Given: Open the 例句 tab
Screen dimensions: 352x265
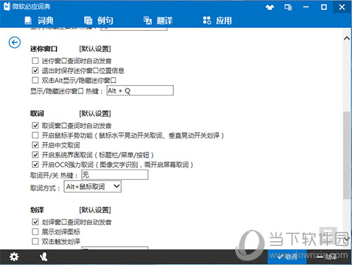Looking at the screenshot, I should click(99, 20).
